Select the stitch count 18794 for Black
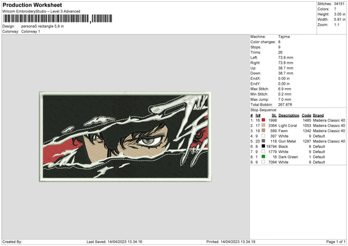 [271, 146]
